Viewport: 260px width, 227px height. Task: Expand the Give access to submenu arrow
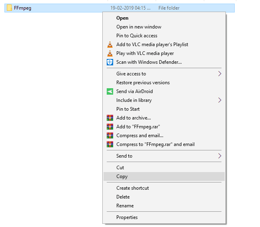coord(220,74)
